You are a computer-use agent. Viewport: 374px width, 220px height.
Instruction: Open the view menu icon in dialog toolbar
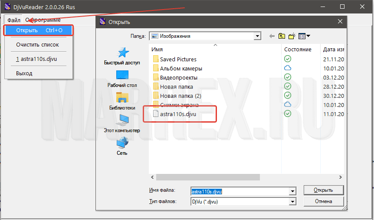(304, 36)
